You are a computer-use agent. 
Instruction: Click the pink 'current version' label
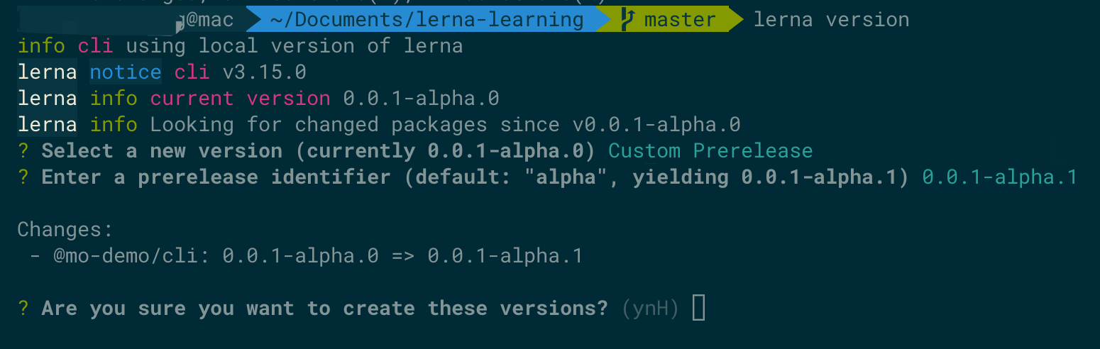pos(240,99)
